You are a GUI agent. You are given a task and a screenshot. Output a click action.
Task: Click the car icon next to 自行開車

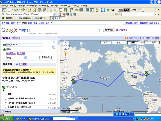click(x=17, y=64)
